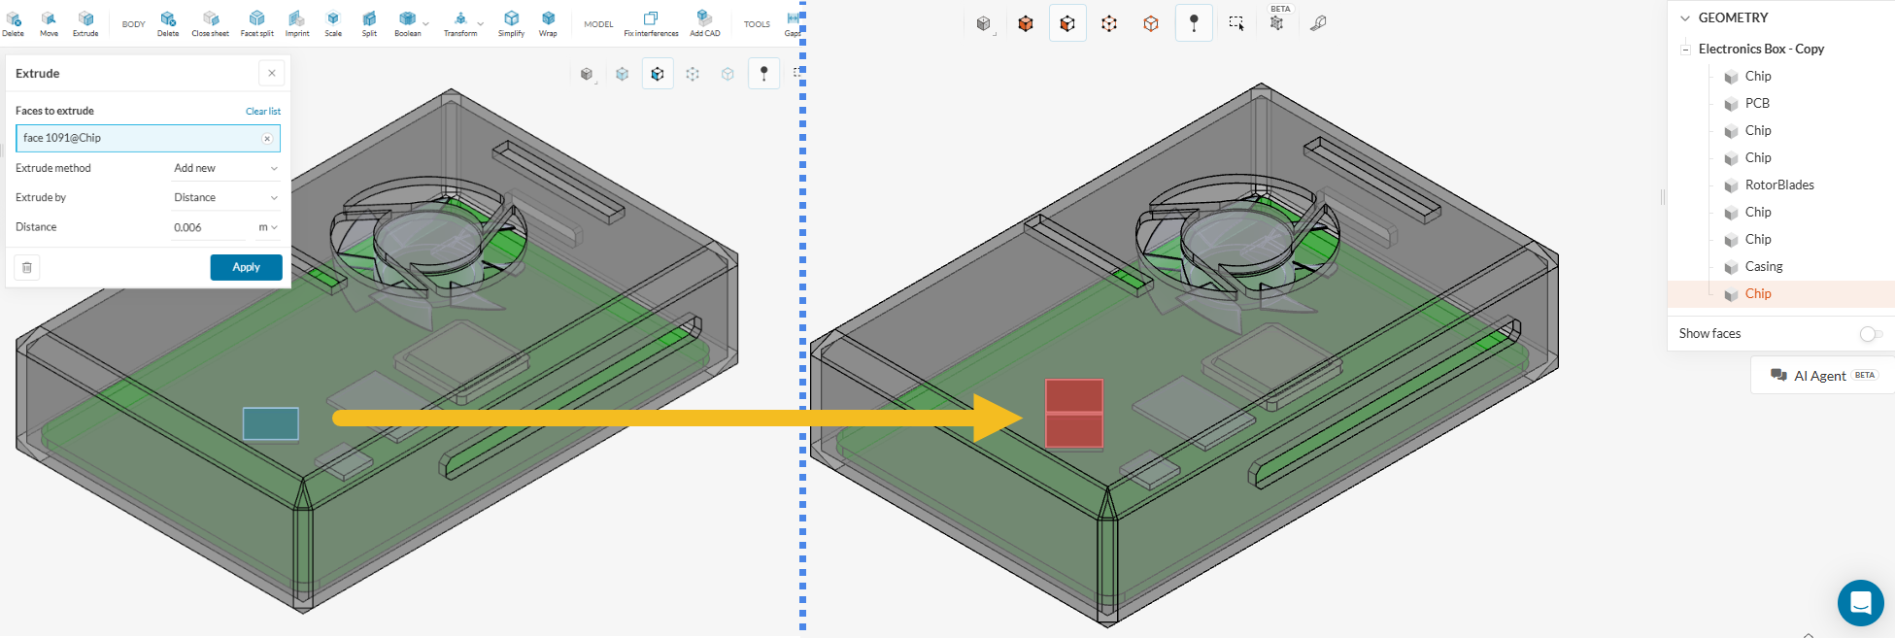The height and width of the screenshot is (638, 1895).
Task: Select RotorBlades in the geometry tree
Action: pos(1778,185)
